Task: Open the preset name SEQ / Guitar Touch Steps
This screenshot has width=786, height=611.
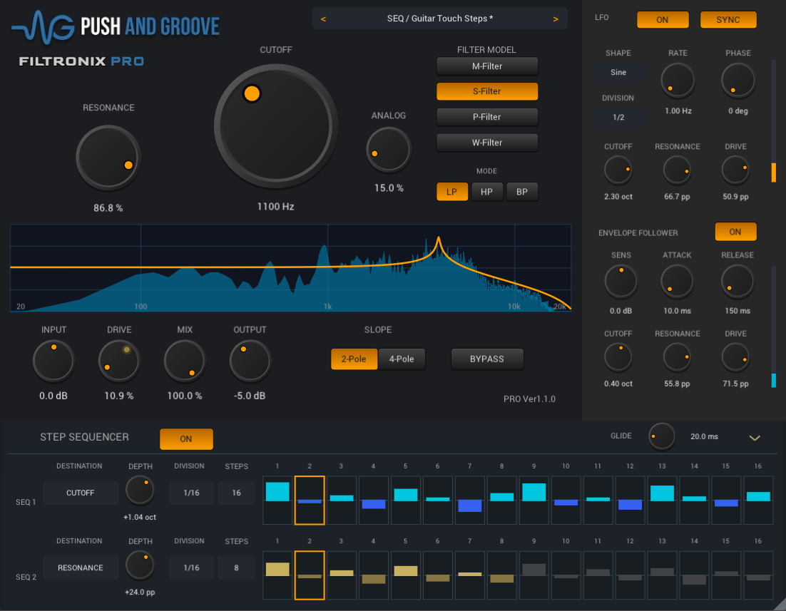Action: click(439, 19)
